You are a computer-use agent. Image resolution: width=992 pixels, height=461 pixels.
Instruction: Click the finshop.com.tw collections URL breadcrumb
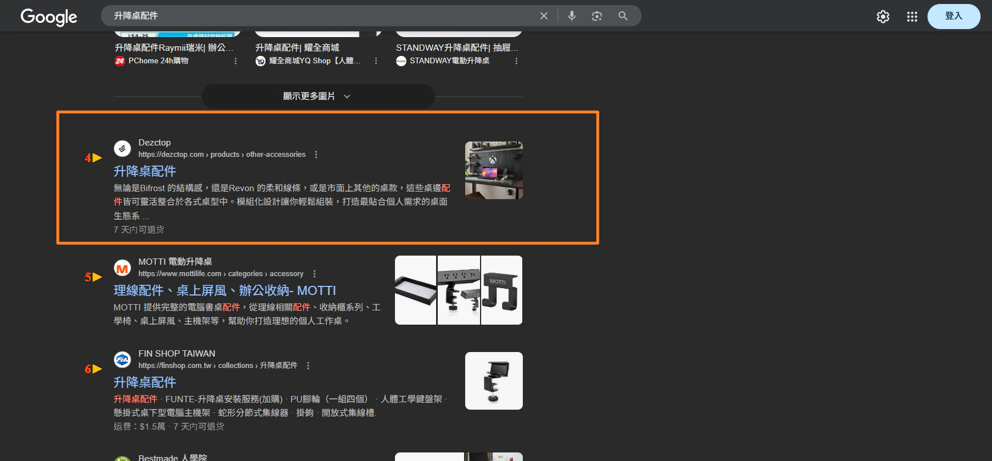point(218,366)
